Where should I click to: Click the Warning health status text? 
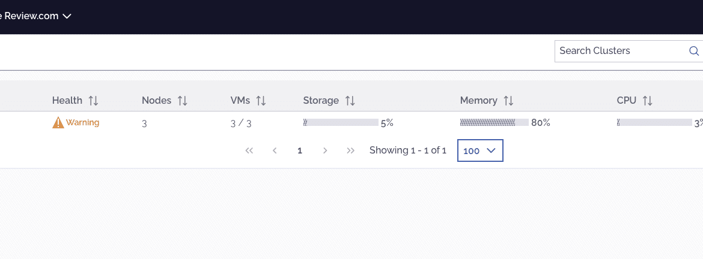82,122
